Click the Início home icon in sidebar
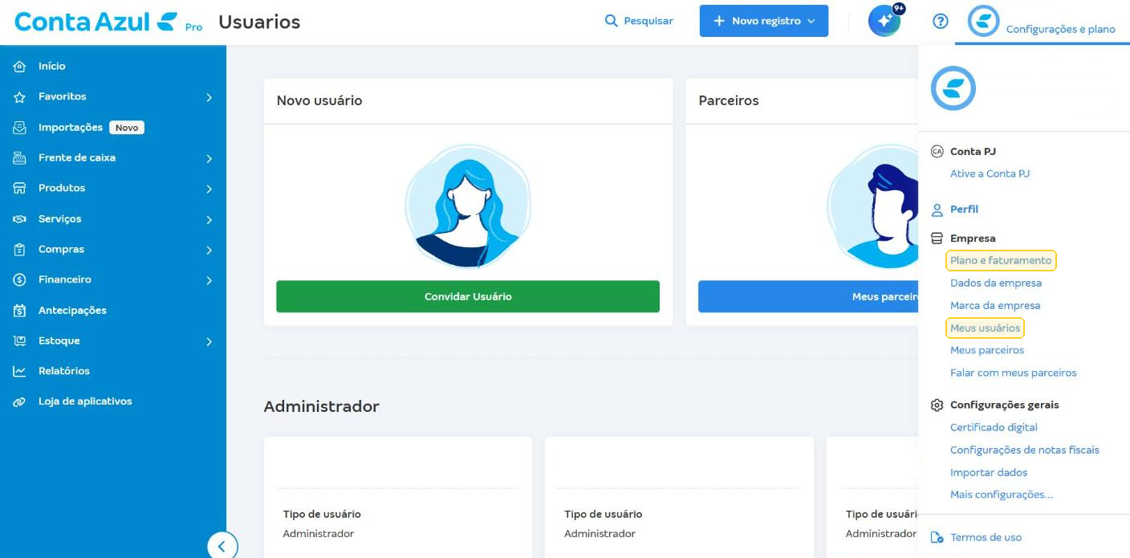Screen dimensions: 1130x558 (x=20, y=67)
